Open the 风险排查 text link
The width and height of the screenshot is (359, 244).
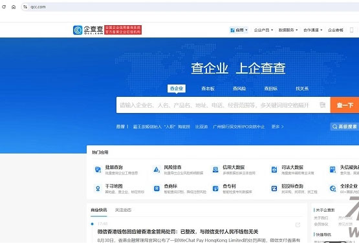[x=173, y=167]
